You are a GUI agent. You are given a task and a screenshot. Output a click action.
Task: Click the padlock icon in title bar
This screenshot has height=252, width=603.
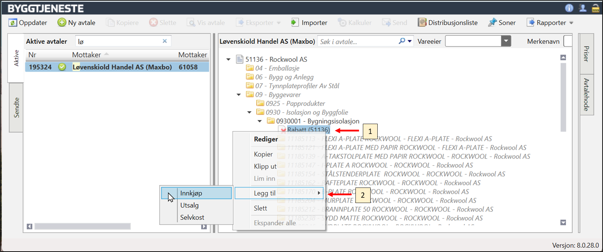(x=595, y=8)
